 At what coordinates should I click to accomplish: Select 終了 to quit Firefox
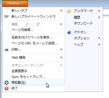click(34, 88)
